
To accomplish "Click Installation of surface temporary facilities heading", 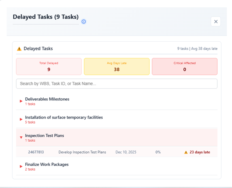I will (x=64, y=117).
